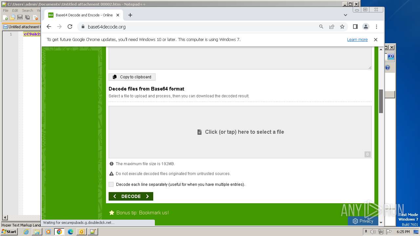
Task: Open File Explorer from taskbar
Action: pyautogui.click(x=37, y=232)
